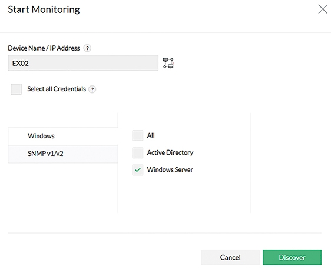331x276 pixels.
Task: Switch to the Windows credentials tab
Action: 63,136
